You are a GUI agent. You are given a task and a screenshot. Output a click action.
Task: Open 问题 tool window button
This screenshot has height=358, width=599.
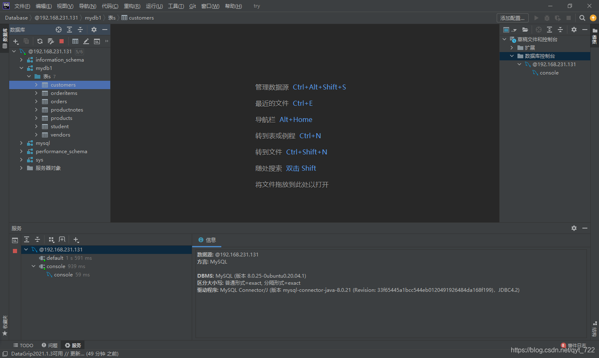(x=50, y=345)
